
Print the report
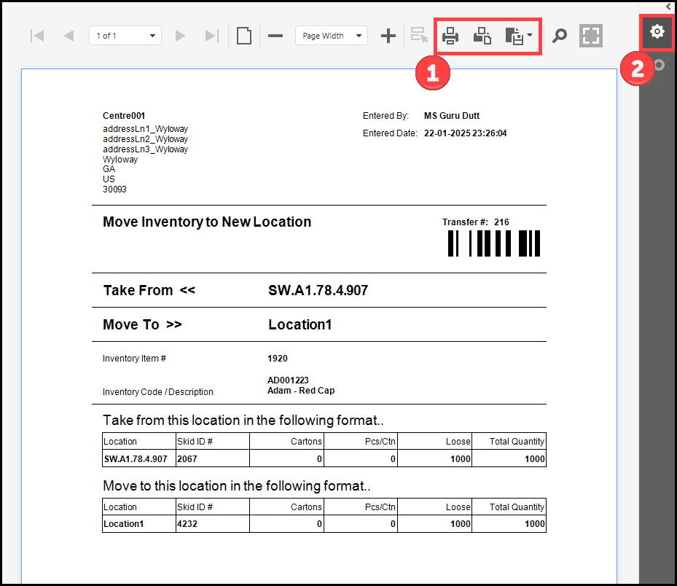tap(450, 36)
